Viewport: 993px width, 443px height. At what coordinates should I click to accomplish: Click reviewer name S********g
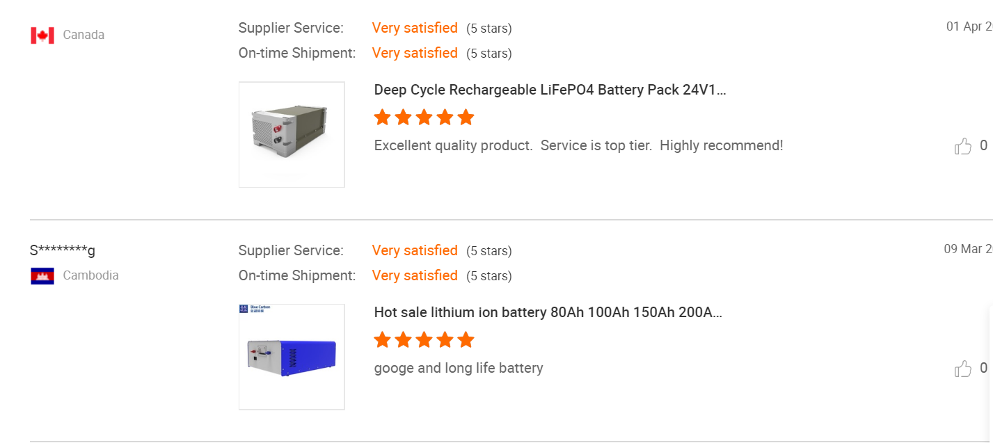[x=63, y=250]
